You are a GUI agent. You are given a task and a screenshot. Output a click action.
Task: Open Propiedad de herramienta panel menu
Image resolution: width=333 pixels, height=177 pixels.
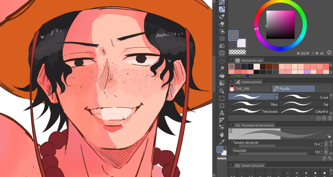click(x=231, y=125)
